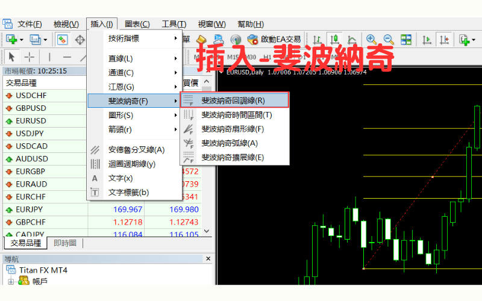Screen dimensions: 482x301
Task: Click the new chart icon
Action: [x=11, y=40]
